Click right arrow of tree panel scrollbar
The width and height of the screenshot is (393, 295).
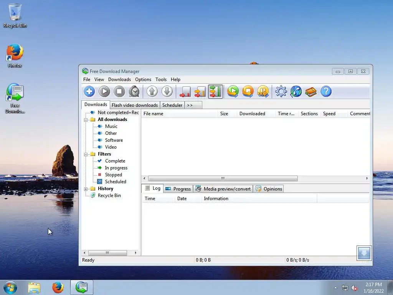click(x=135, y=253)
